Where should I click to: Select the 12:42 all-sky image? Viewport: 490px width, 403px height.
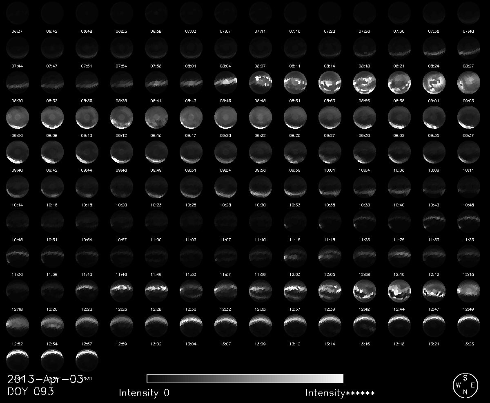[x=365, y=291]
